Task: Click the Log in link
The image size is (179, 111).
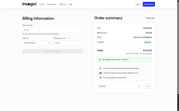Action: pos(138,4)
